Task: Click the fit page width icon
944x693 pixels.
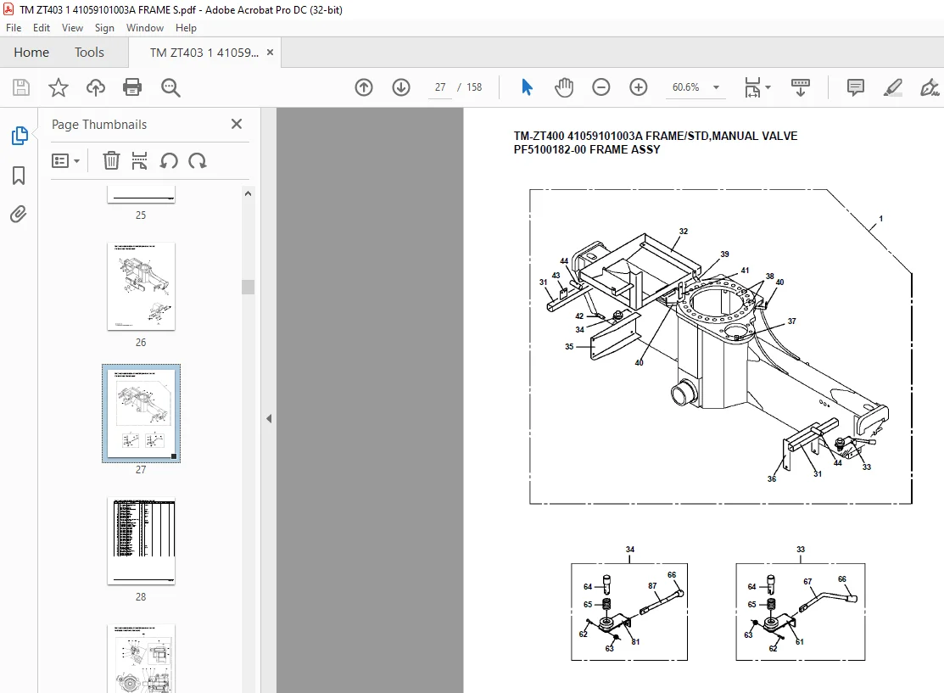Action: (x=752, y=87)
